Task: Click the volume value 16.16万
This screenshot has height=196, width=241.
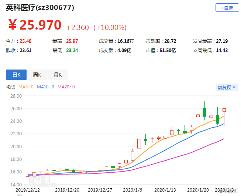Action: 125,41
